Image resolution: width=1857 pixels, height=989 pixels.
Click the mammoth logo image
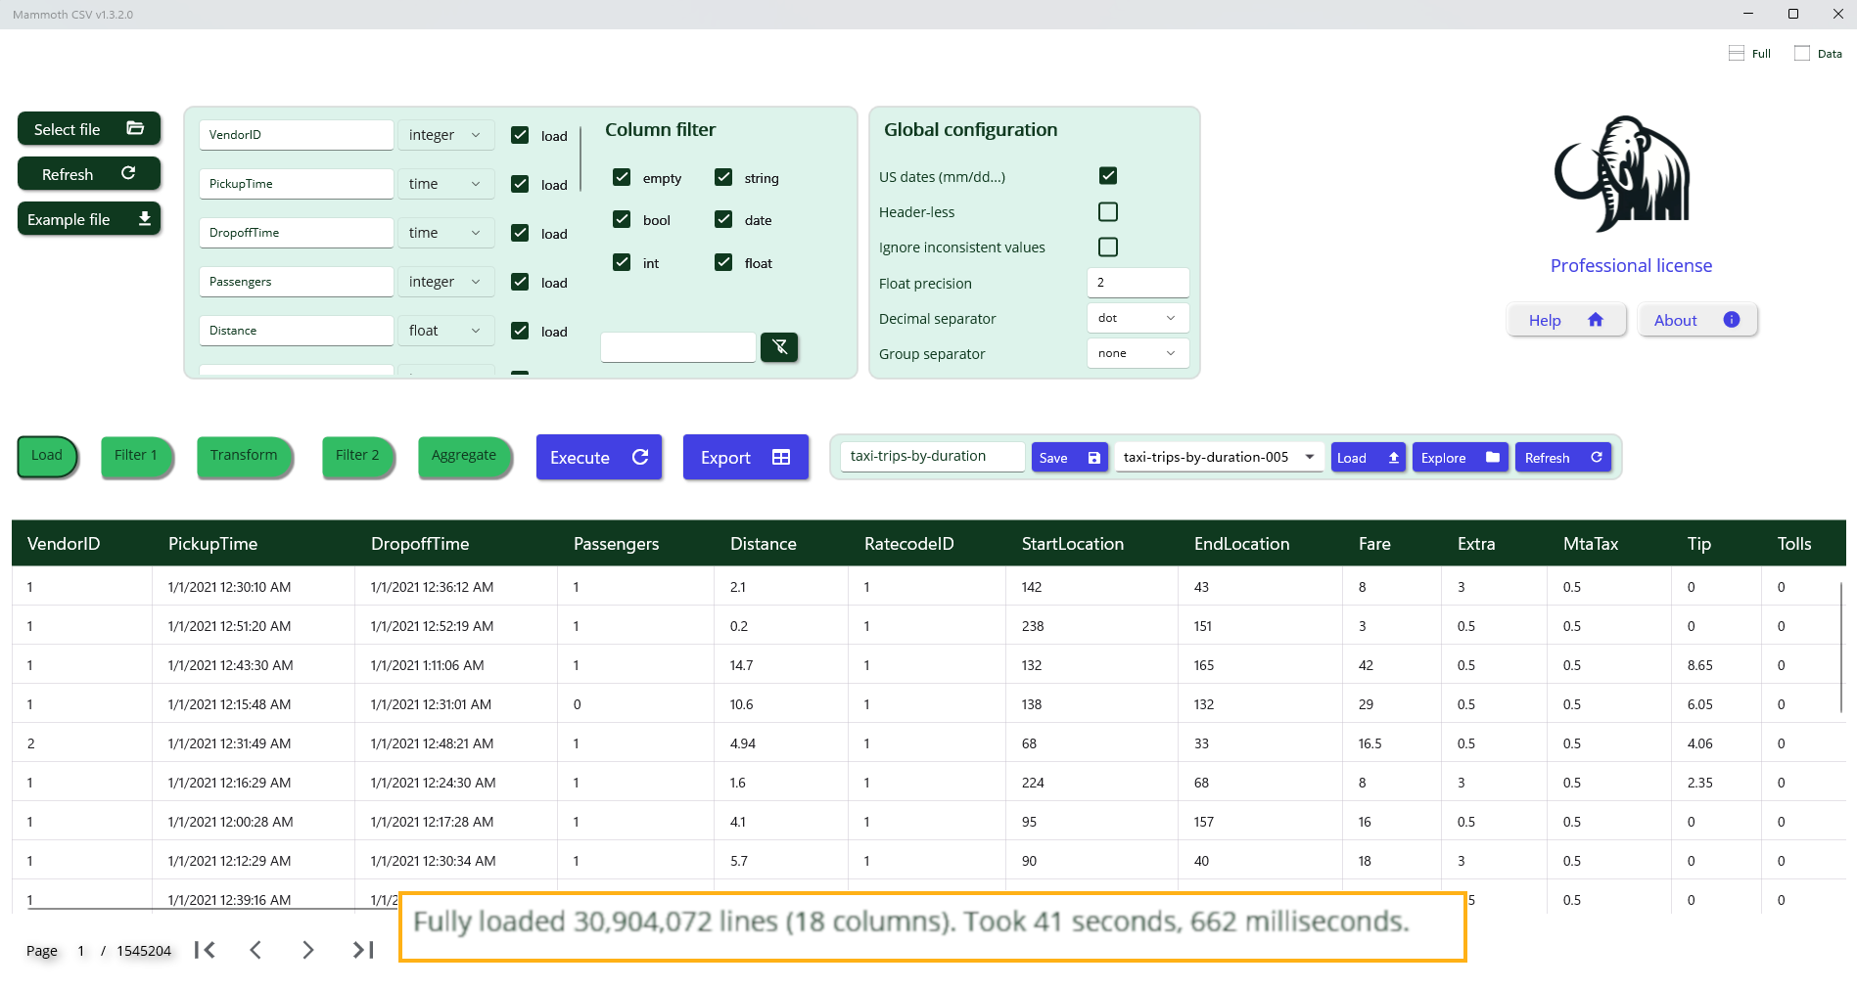pyautogui.click(x=1623, y=174)
